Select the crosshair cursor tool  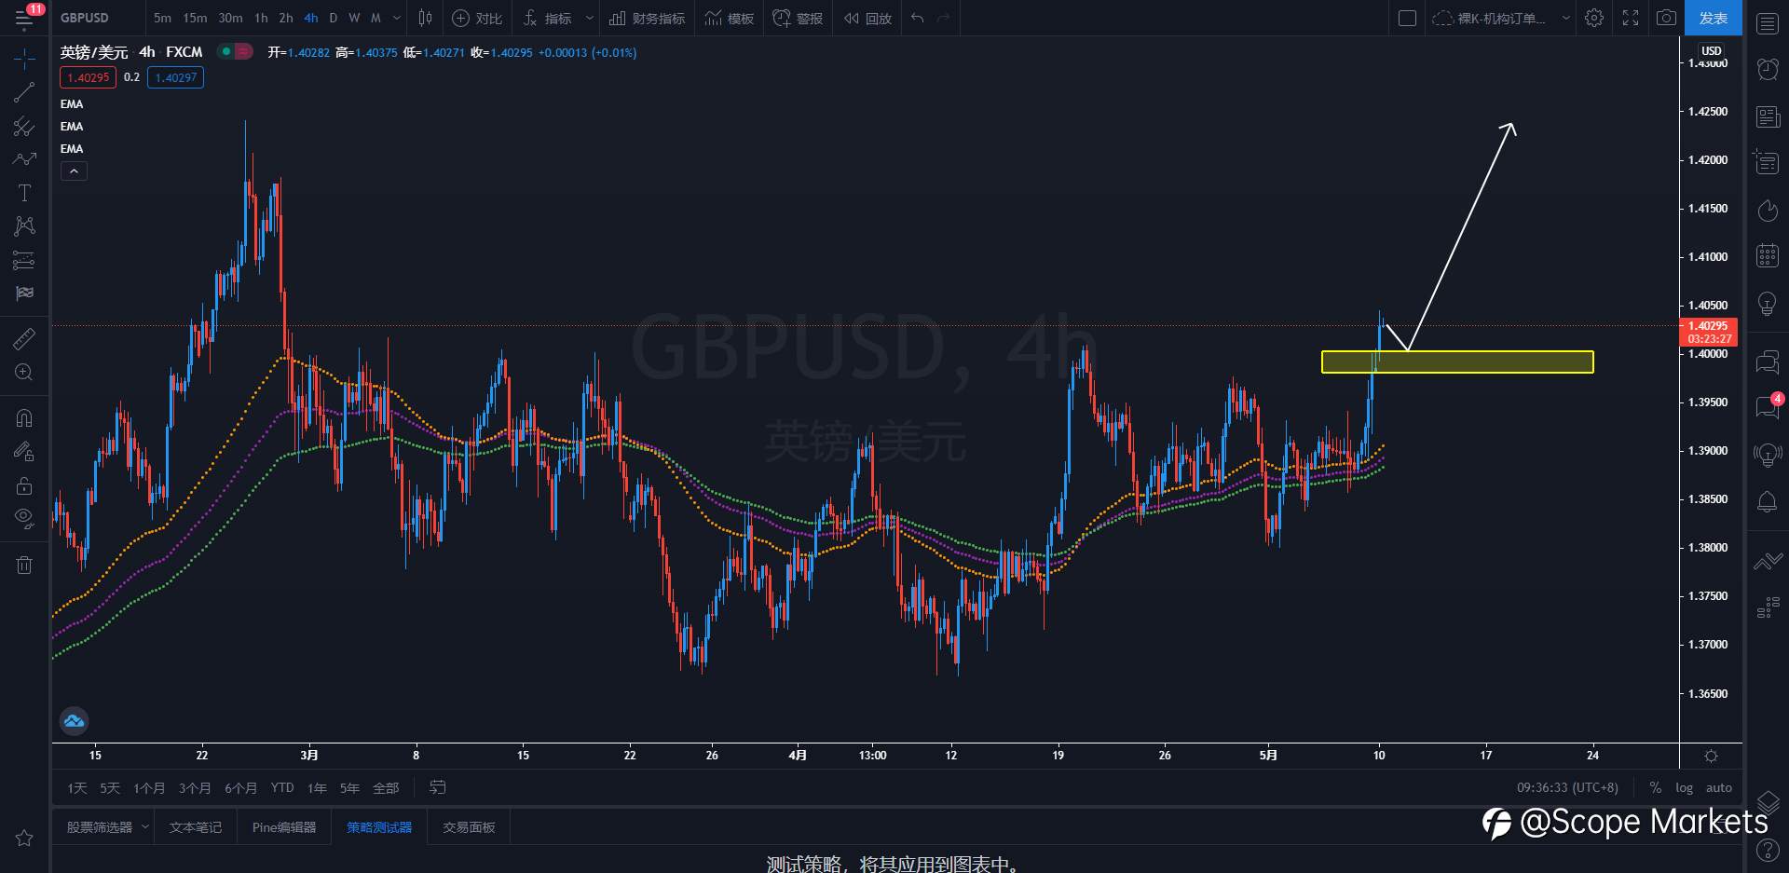coord(24,59)
